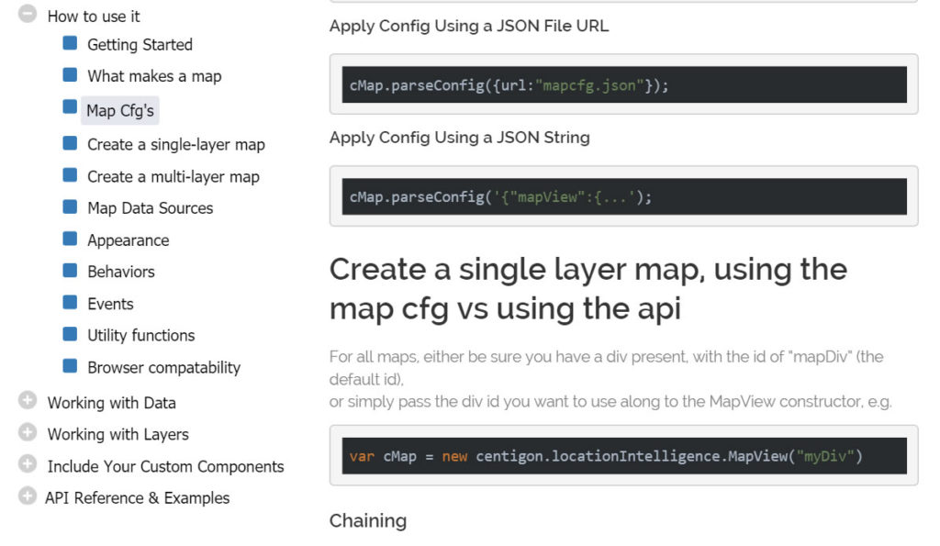Expand the Working with Layers section
This screenshot has height=546, width=940.
28,433
